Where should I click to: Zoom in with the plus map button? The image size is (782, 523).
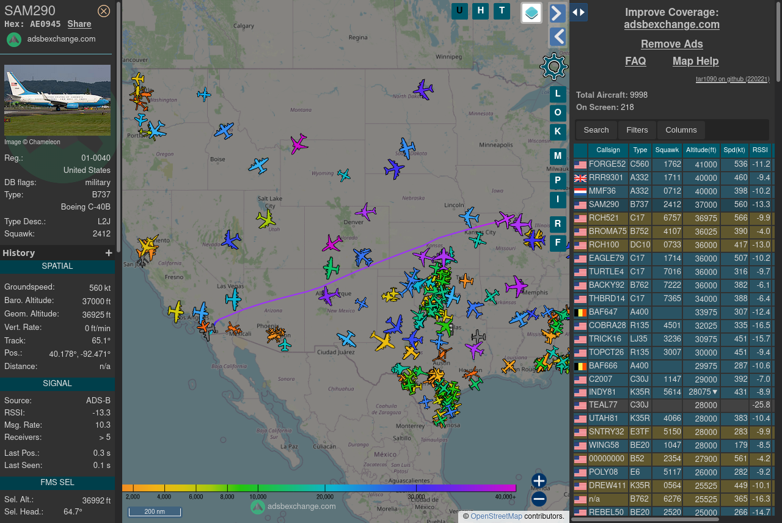(539, 481)
